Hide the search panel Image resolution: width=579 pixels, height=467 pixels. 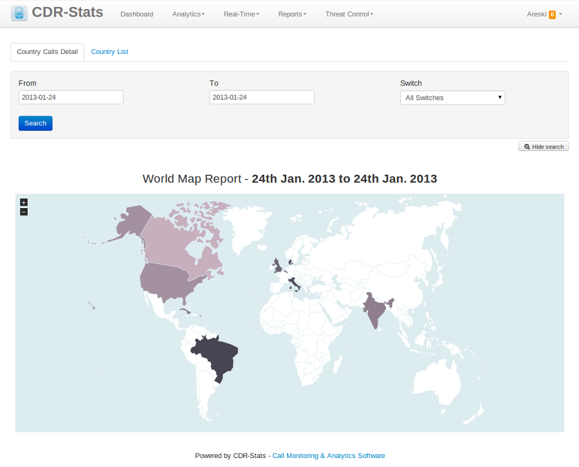544,146
